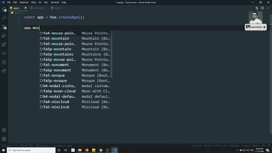The width and height of the screenshot is (272, 153).
Task: Select the fa5p-monument suggestion
Action: tap(75, 70)
